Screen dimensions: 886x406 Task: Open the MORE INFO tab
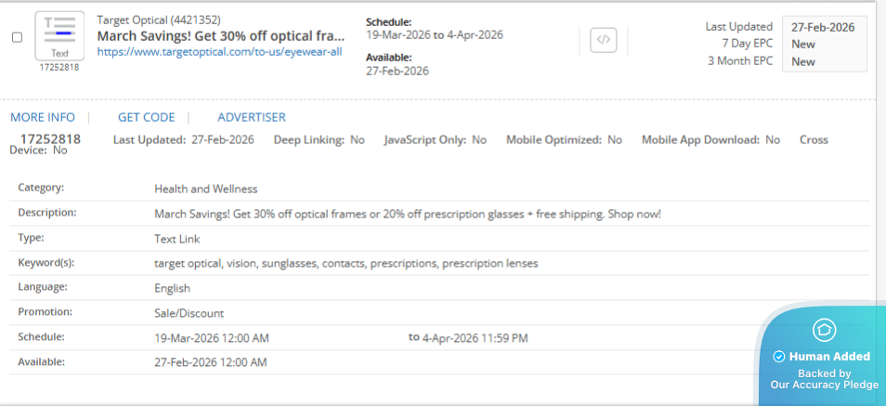click(x=43, y=117)
